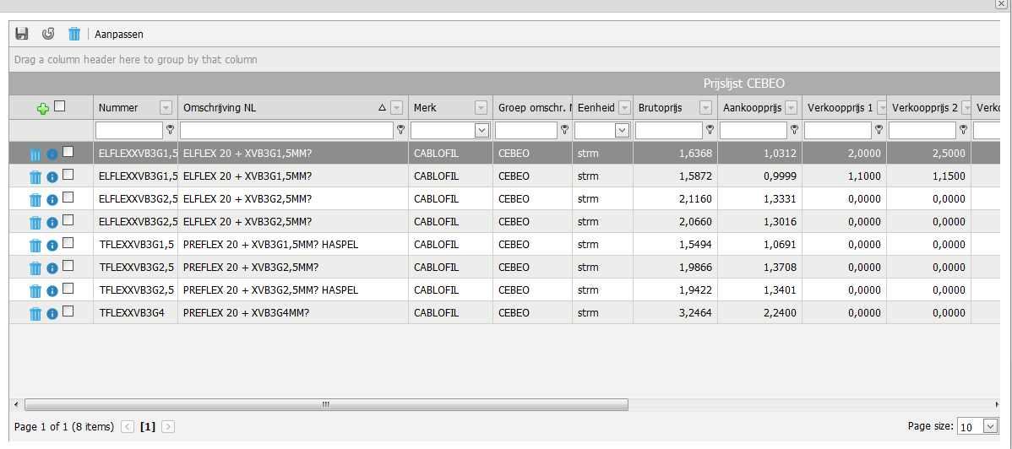The height and width of the screenshot is (449, 1012).
Task: Check the row with Aankoopprijs 0,9999
Action: point(68,174)
